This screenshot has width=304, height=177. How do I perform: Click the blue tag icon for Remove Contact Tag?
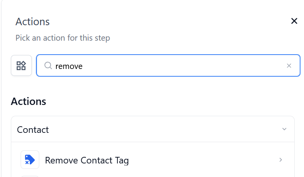[x=30, y=160]
